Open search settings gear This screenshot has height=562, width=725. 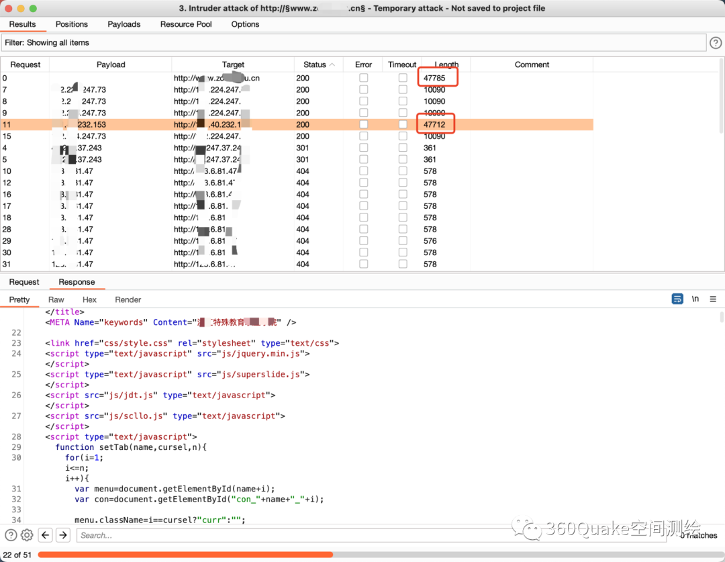(x=27, y=535)
